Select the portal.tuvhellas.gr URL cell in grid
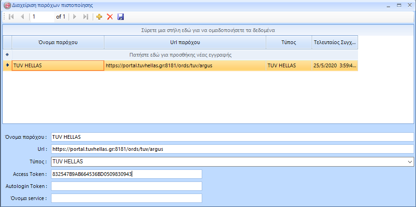The height and width of the screenshot is (207, 416). (185, 65)
